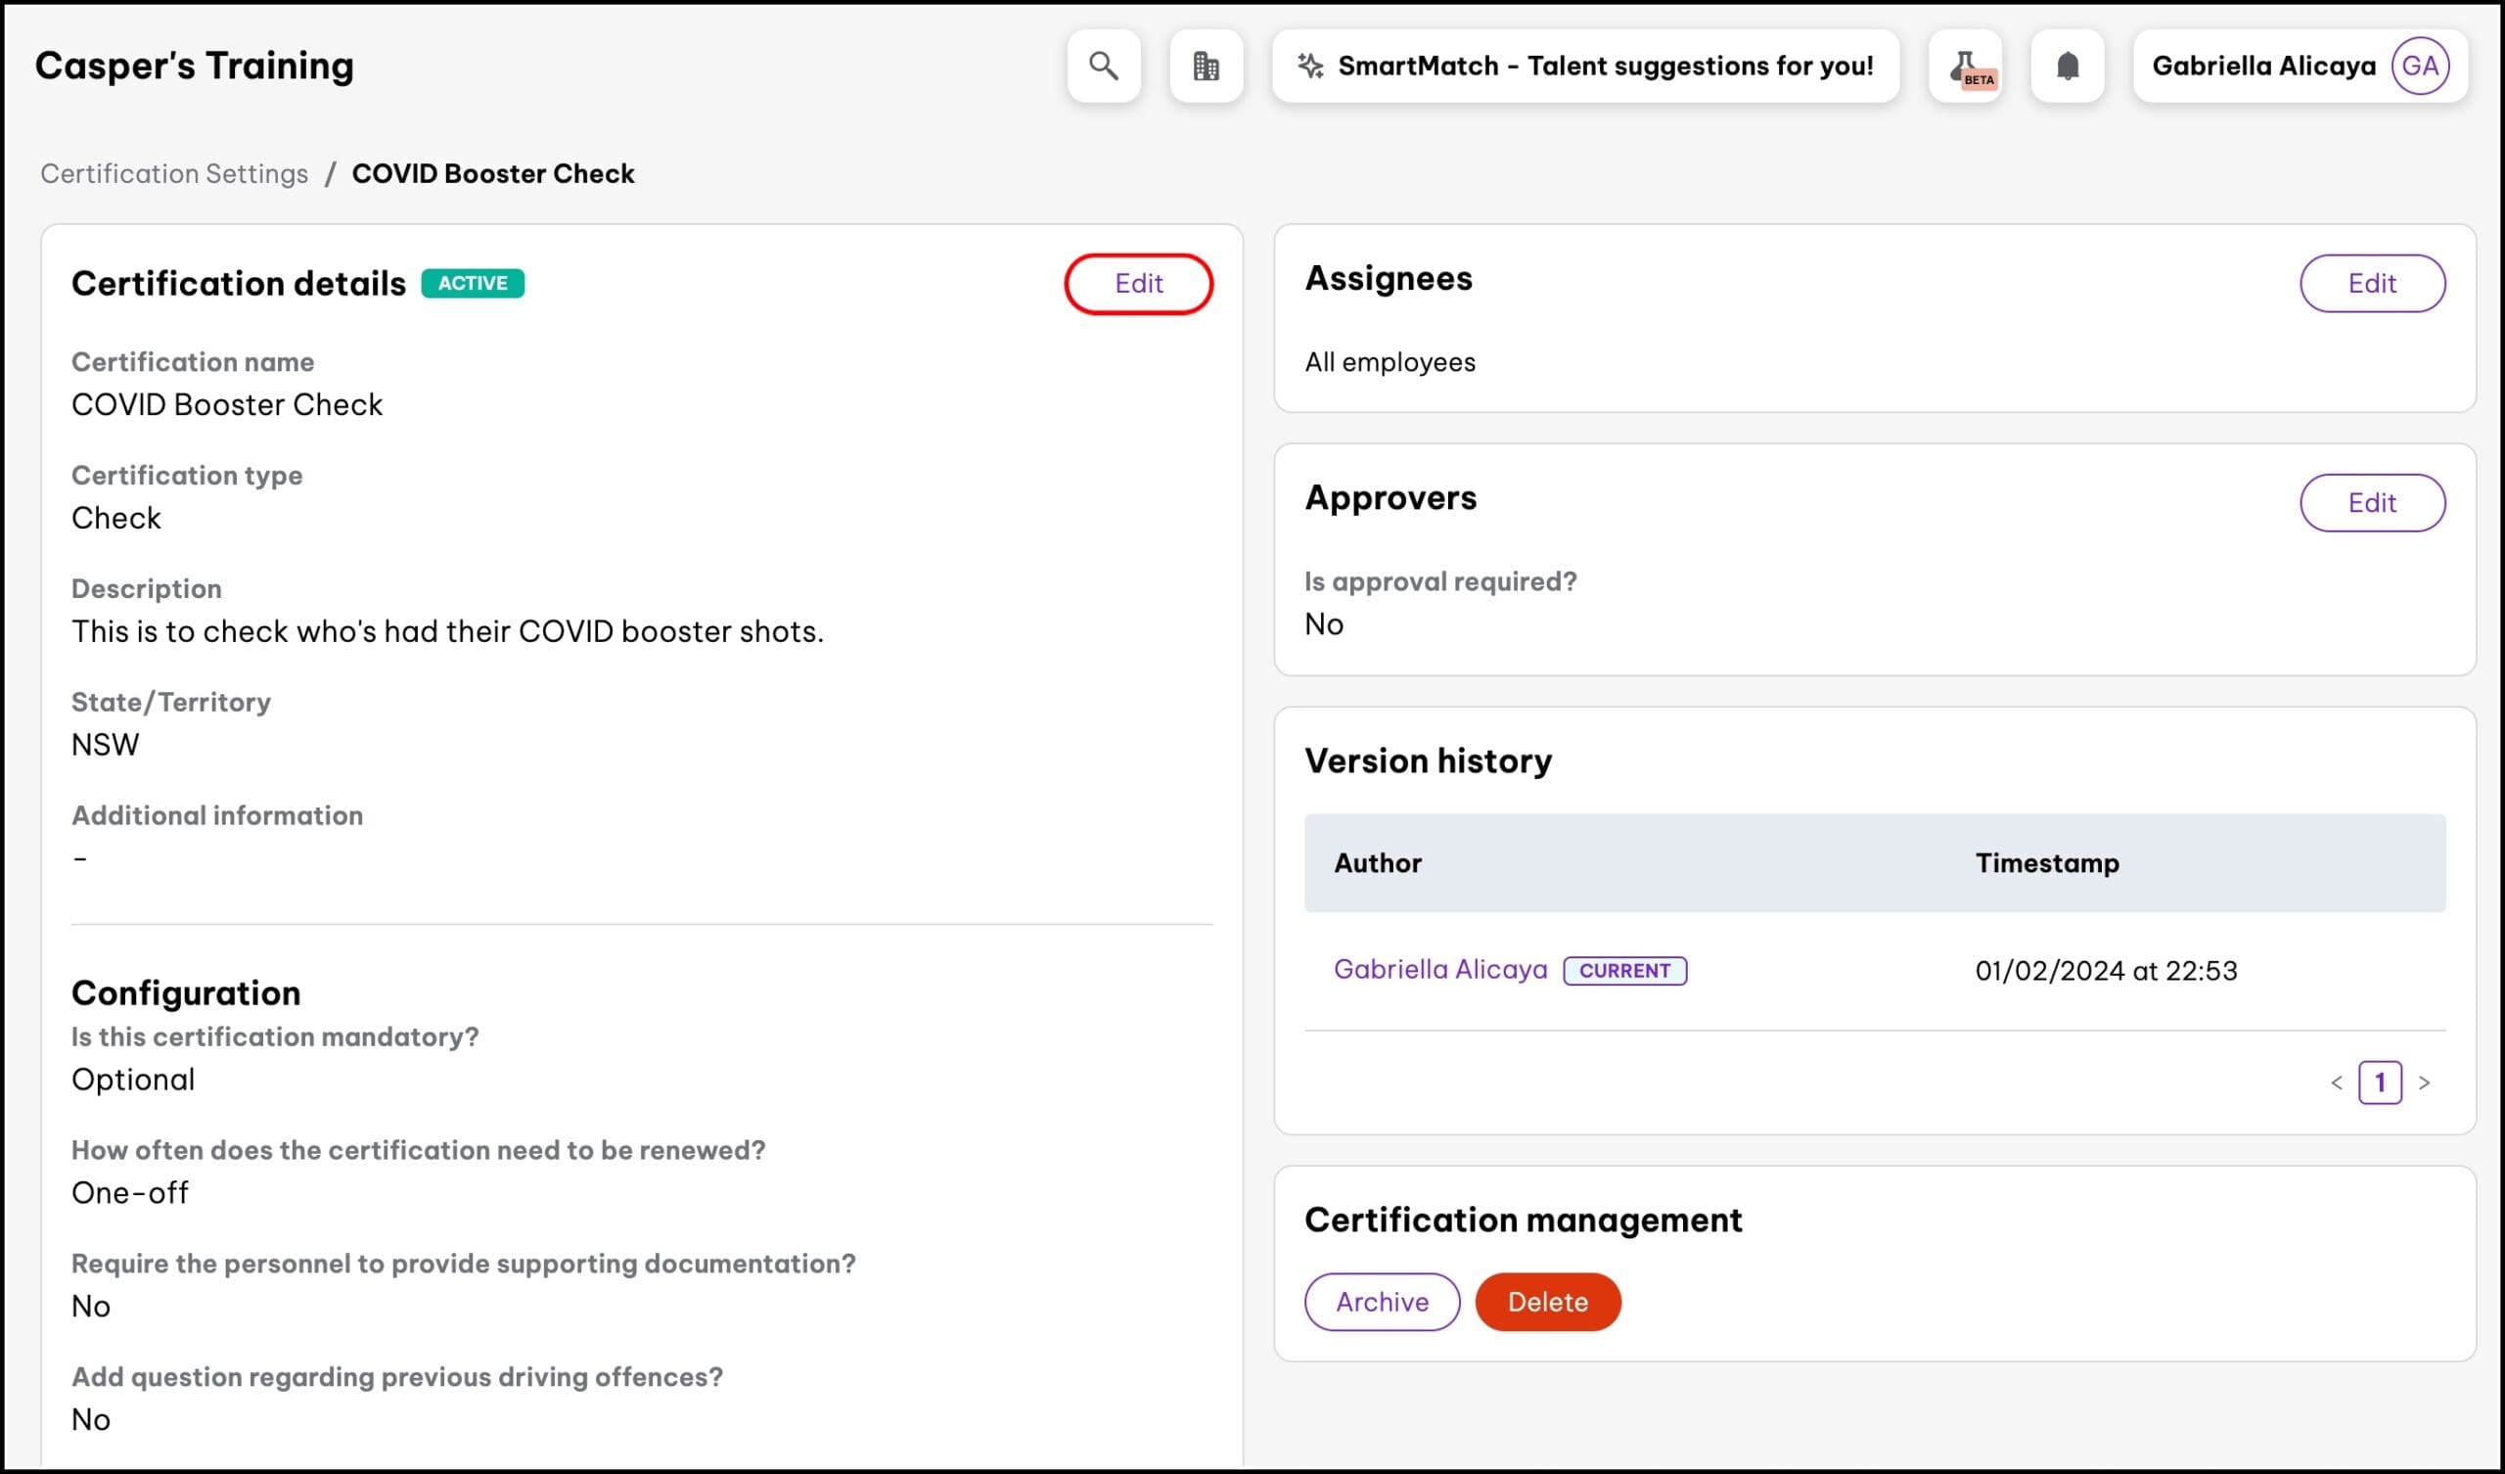This screenshot has height=1474, width=2505.
Task: Click the COVID Booster Check name value
Action: 227,404
